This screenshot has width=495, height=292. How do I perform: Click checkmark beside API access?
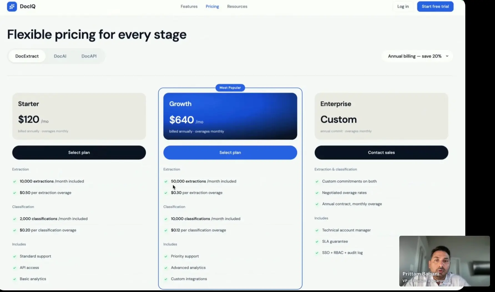pyautogui.click(x=14, y=268)
